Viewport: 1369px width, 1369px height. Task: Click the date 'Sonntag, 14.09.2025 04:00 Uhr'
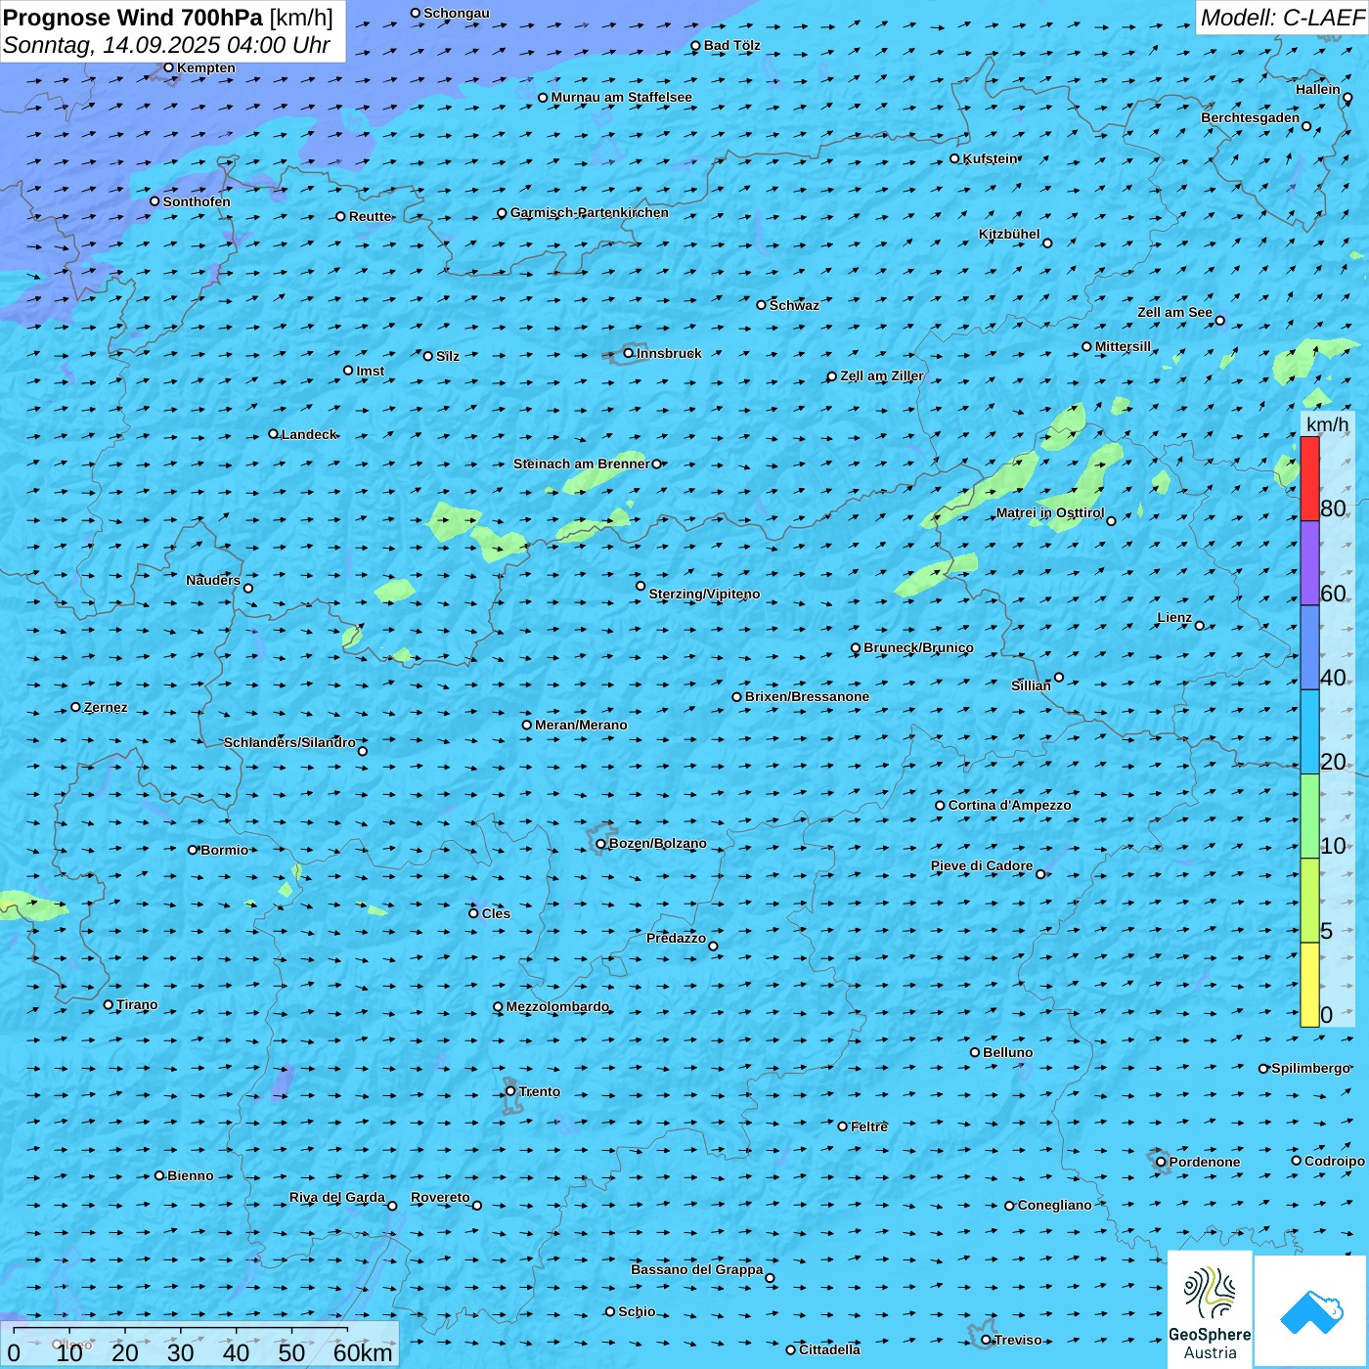click(166, 45)
